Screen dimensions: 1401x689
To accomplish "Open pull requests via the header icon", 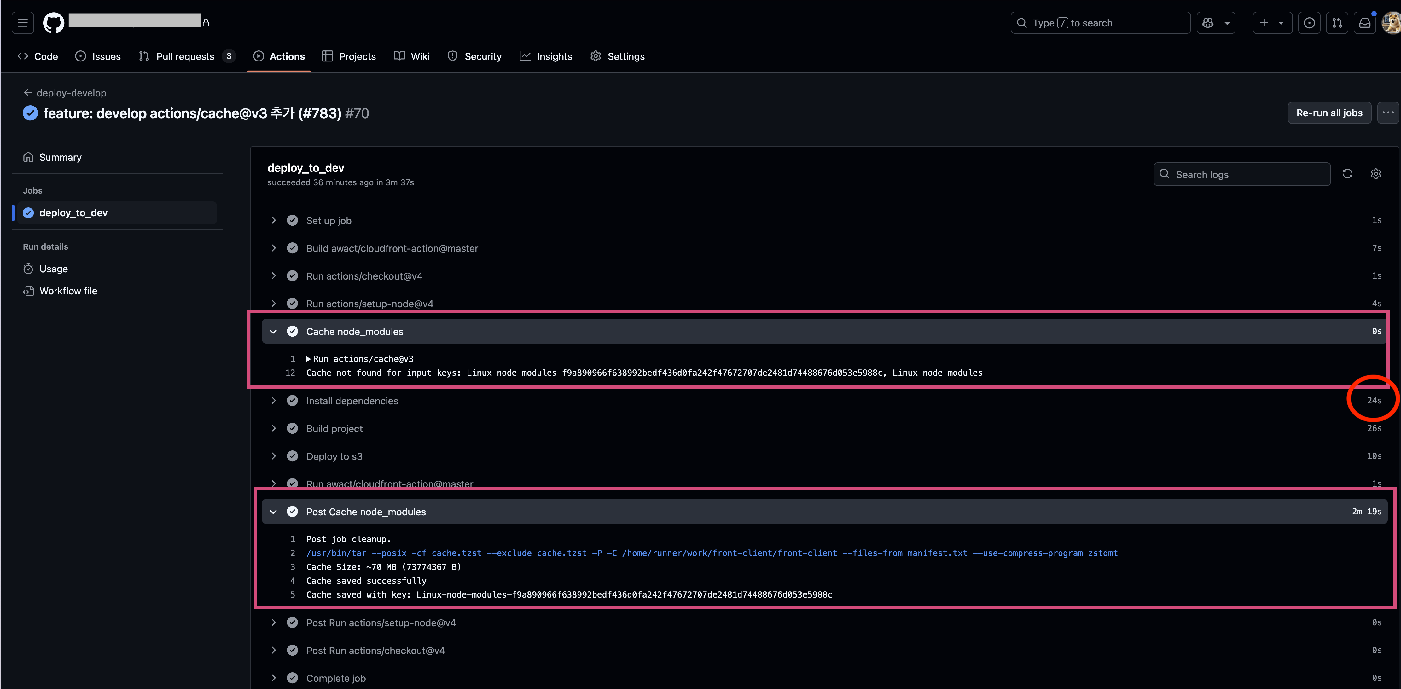I will (1337, 22).
